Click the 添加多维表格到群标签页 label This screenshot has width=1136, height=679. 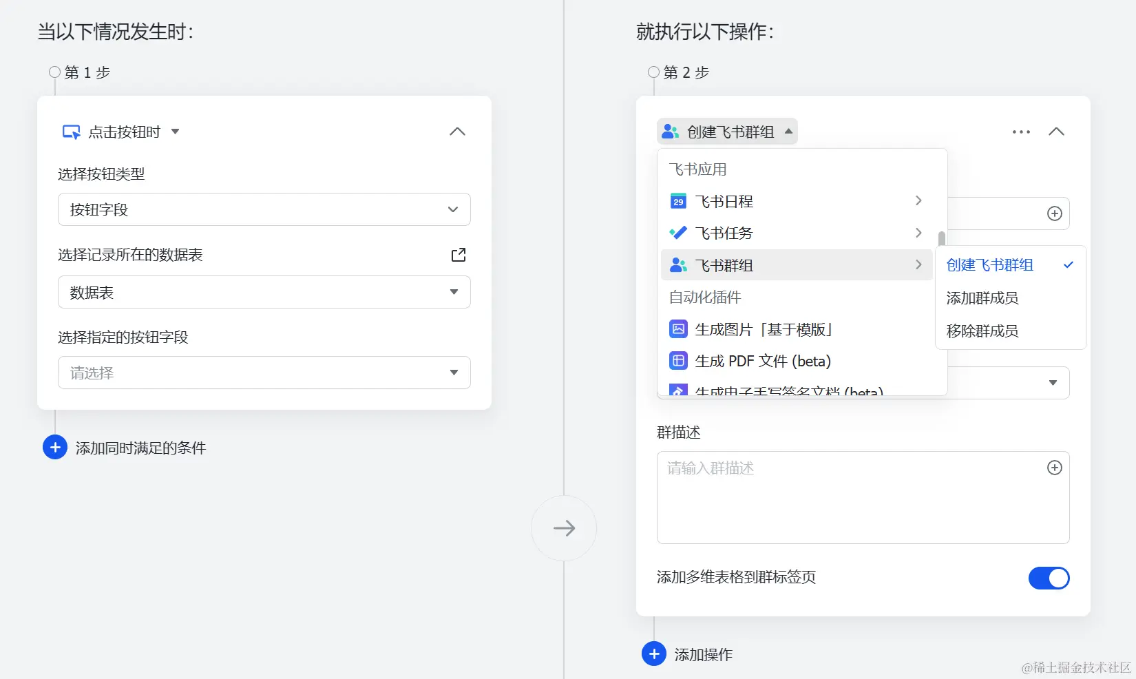(x=737, y=577)
